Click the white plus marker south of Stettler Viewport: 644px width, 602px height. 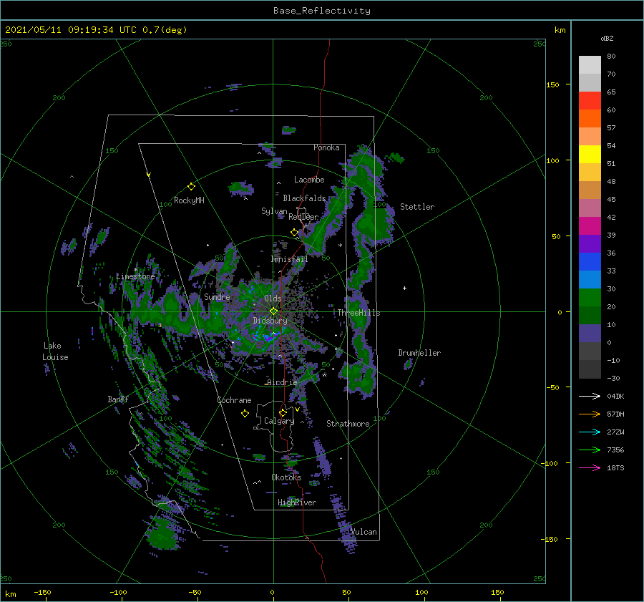404,288
